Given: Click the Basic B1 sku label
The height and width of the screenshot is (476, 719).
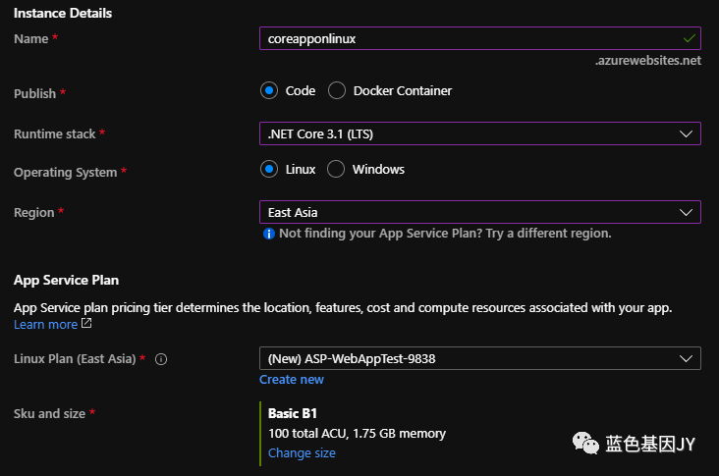Looking at the screenshot, I should (x=291, y=413).
